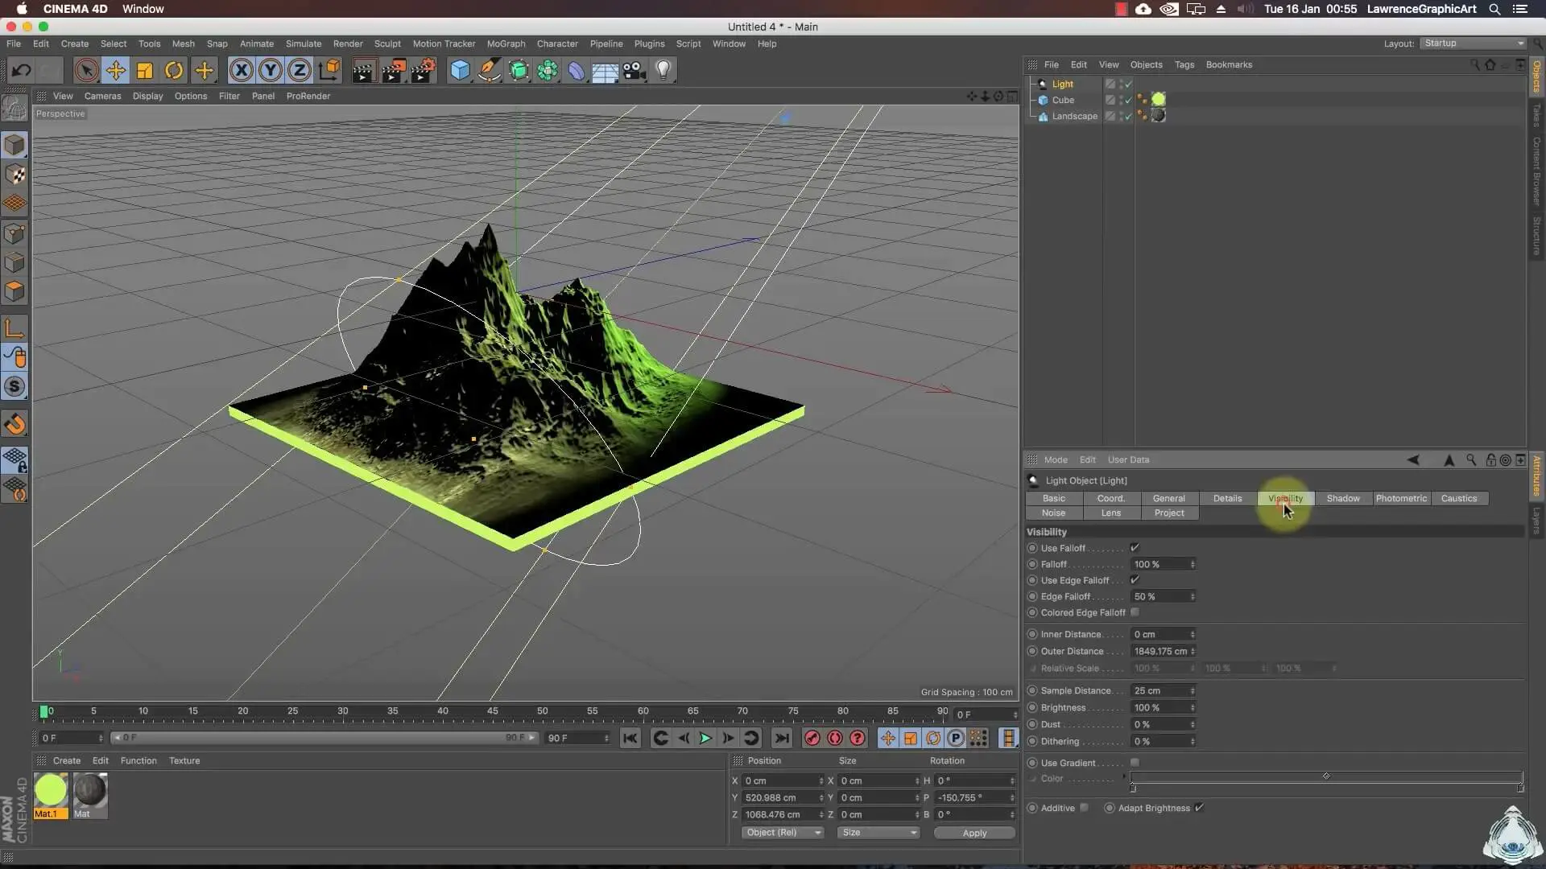Toggle Landscape object enabled checkmark
1546x869 pixels.
pos(1127,116)
